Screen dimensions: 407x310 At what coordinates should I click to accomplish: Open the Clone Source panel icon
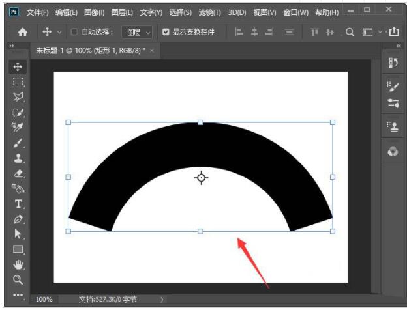point(393,127)
